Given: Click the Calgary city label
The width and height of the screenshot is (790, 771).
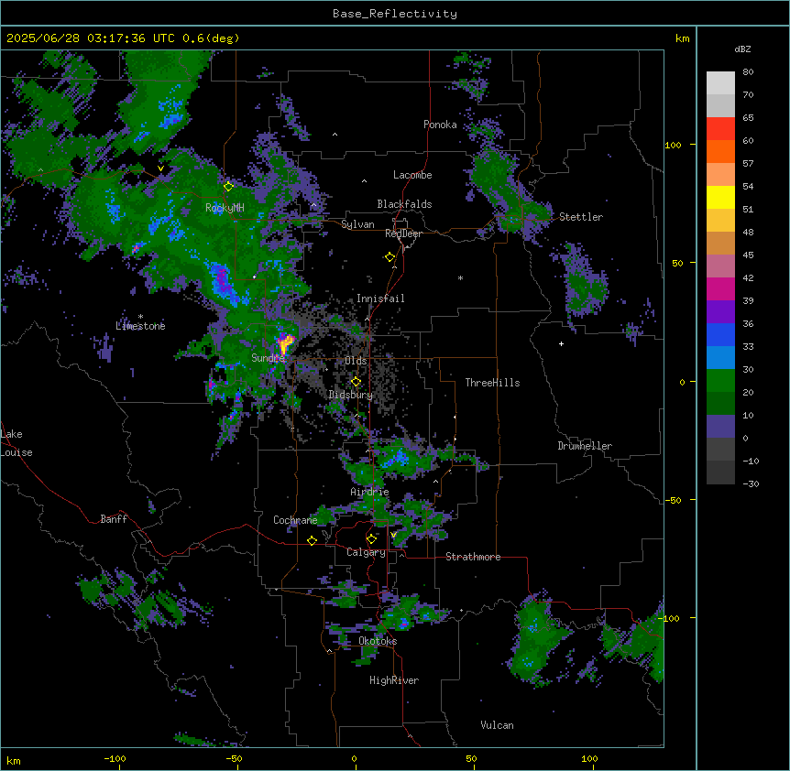Looking at the screenshot, I should [366, 552].
